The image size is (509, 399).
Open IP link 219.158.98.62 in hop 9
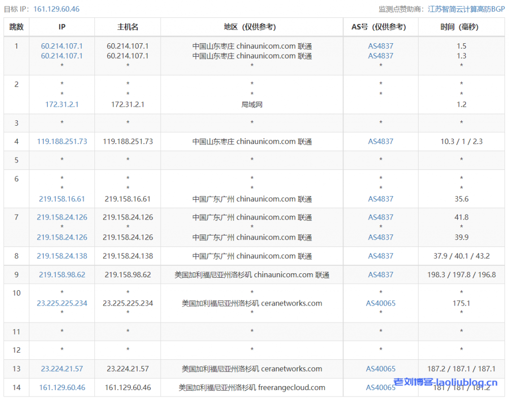point(62,275)
